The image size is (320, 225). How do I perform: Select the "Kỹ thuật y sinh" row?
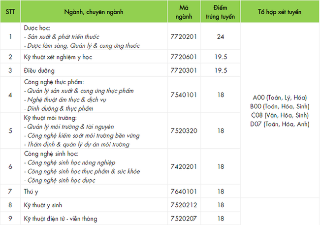pyautogui.click(x=43, y=204)
